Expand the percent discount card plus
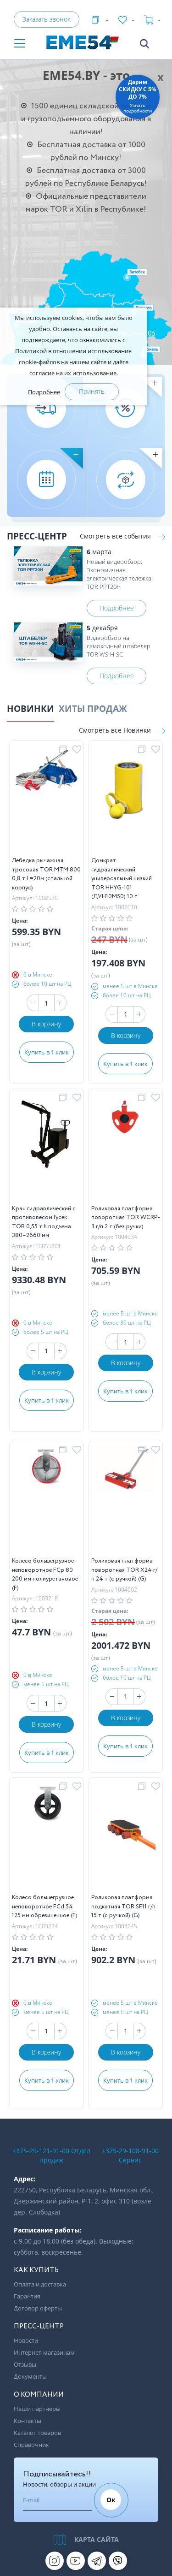 click(x=154, y=383)
